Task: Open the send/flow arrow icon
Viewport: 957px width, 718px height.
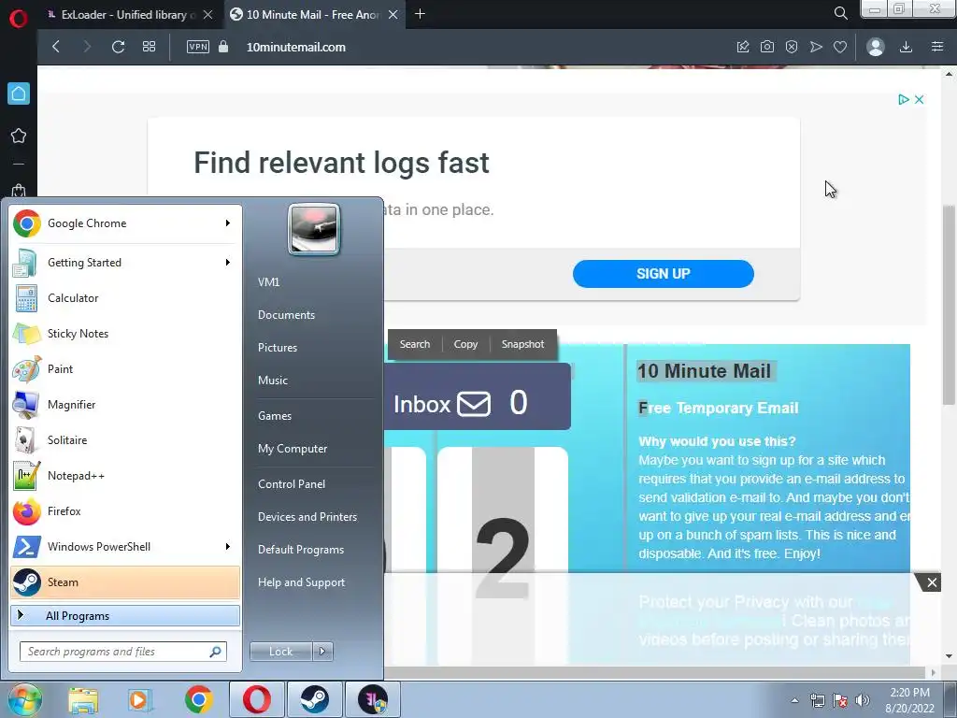Action: 816,47
